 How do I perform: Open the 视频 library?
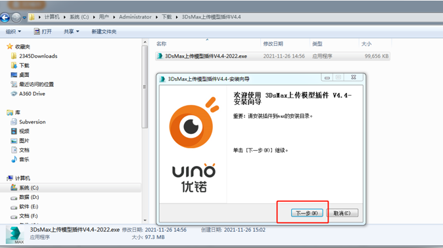(x=20, y=131)
